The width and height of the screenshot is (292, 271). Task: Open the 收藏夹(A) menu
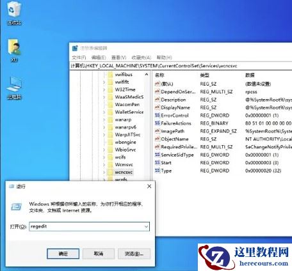pyautogui.click(x=142, y=58)
